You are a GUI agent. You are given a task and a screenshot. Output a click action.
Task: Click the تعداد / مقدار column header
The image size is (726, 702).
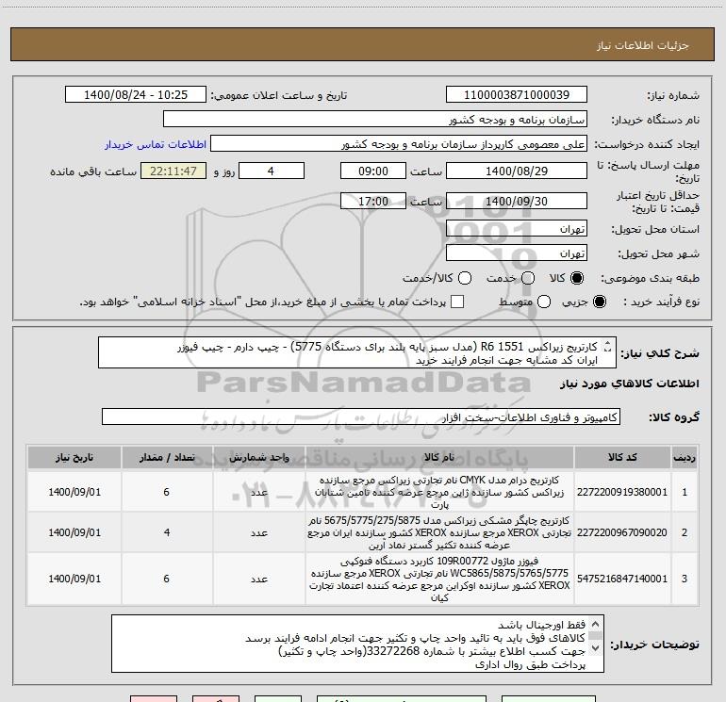167,458
